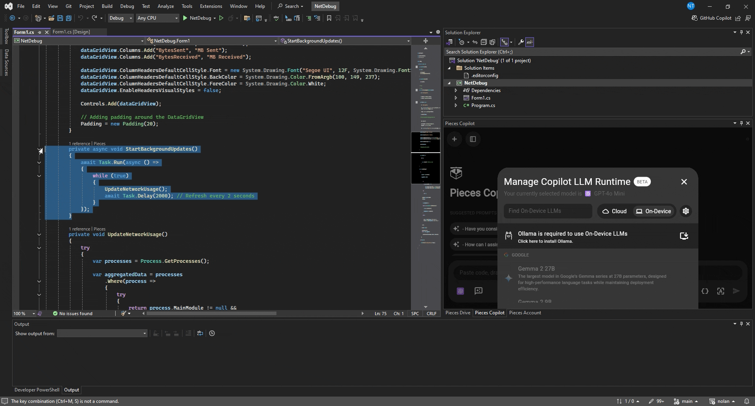Click the sidebar panel icon in Pieces Copilot
Viewport: 755px width, 406px height.
coord(473,139)
